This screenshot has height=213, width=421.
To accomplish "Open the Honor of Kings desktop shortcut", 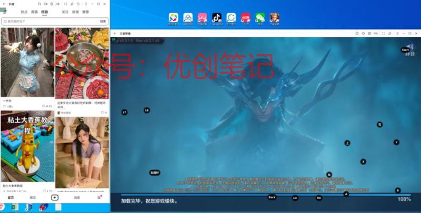I will 274,18.
